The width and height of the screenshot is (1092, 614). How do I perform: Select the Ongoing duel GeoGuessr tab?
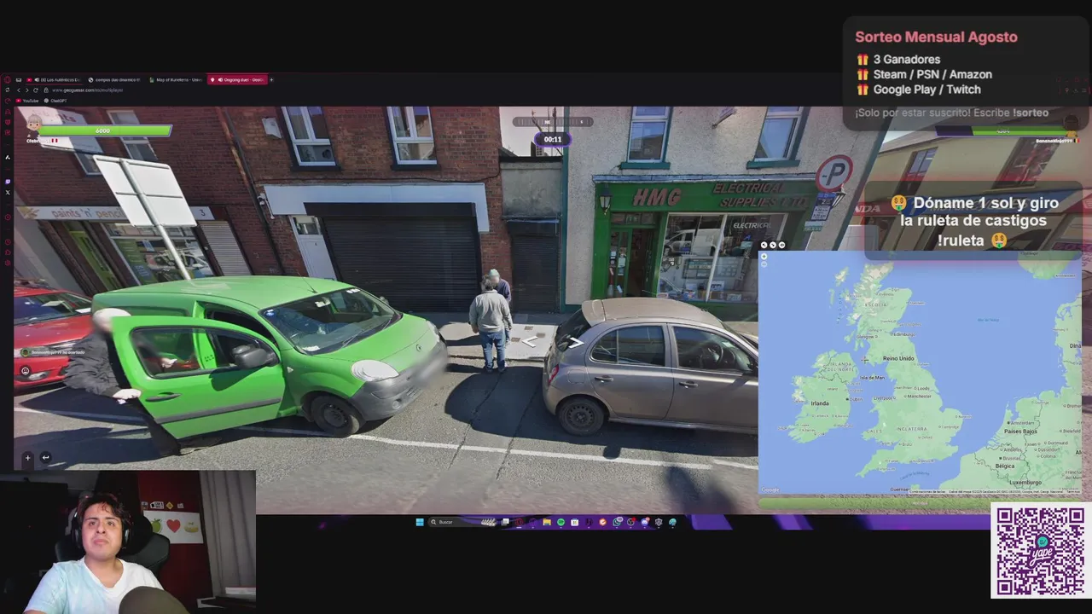[x=237, y=79]
